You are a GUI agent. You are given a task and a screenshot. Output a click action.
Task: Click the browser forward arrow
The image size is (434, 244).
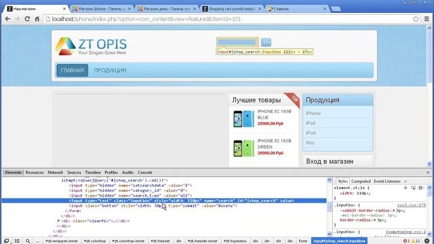pos(17,19)
